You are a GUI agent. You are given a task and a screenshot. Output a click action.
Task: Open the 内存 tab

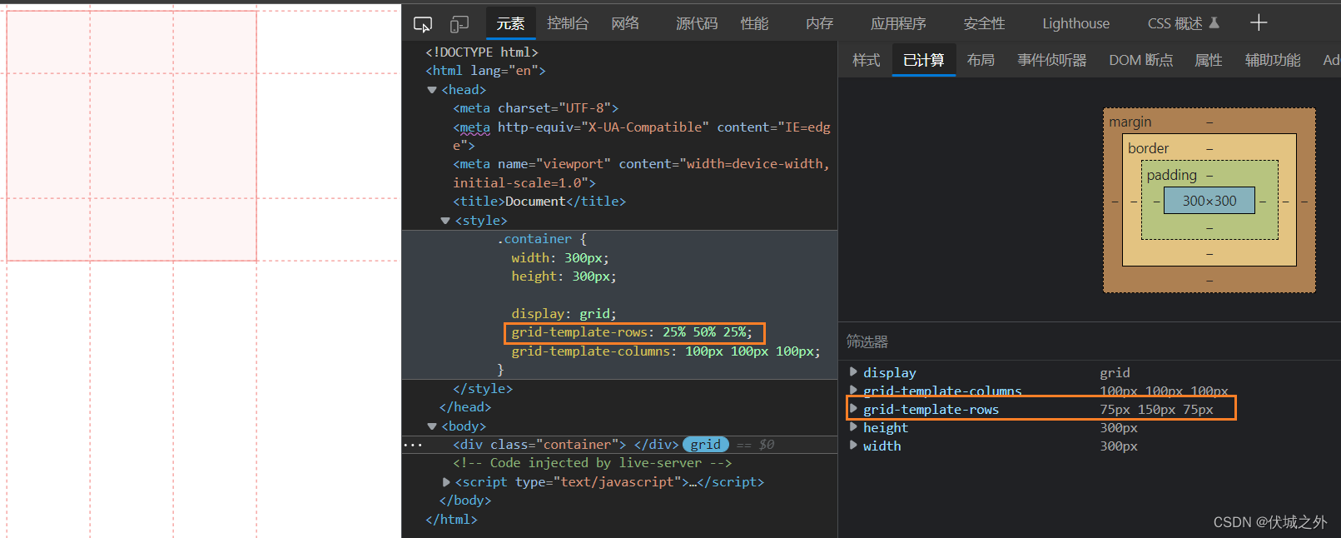click(x=819, y=23)
